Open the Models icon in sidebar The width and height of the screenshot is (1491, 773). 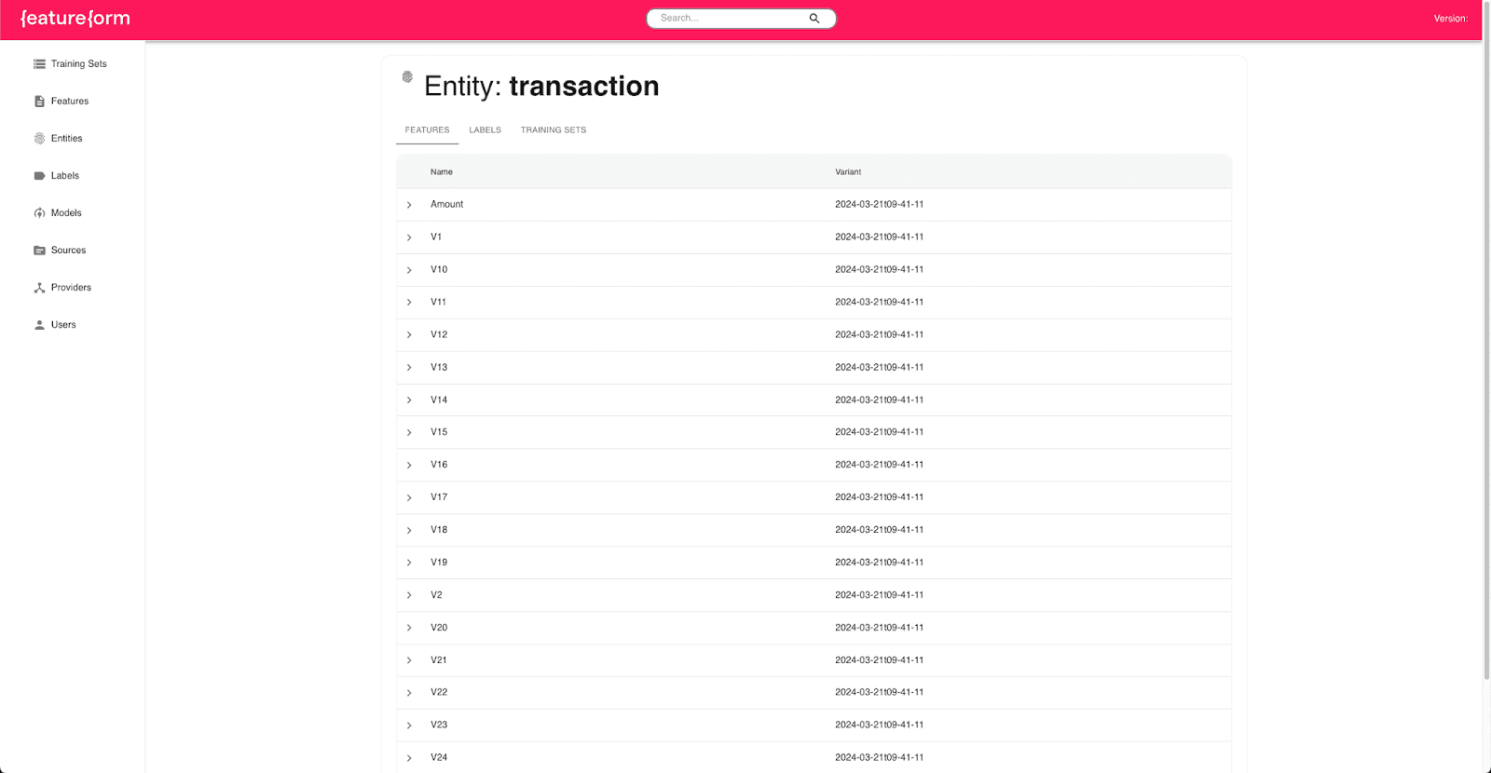[39, 213]
